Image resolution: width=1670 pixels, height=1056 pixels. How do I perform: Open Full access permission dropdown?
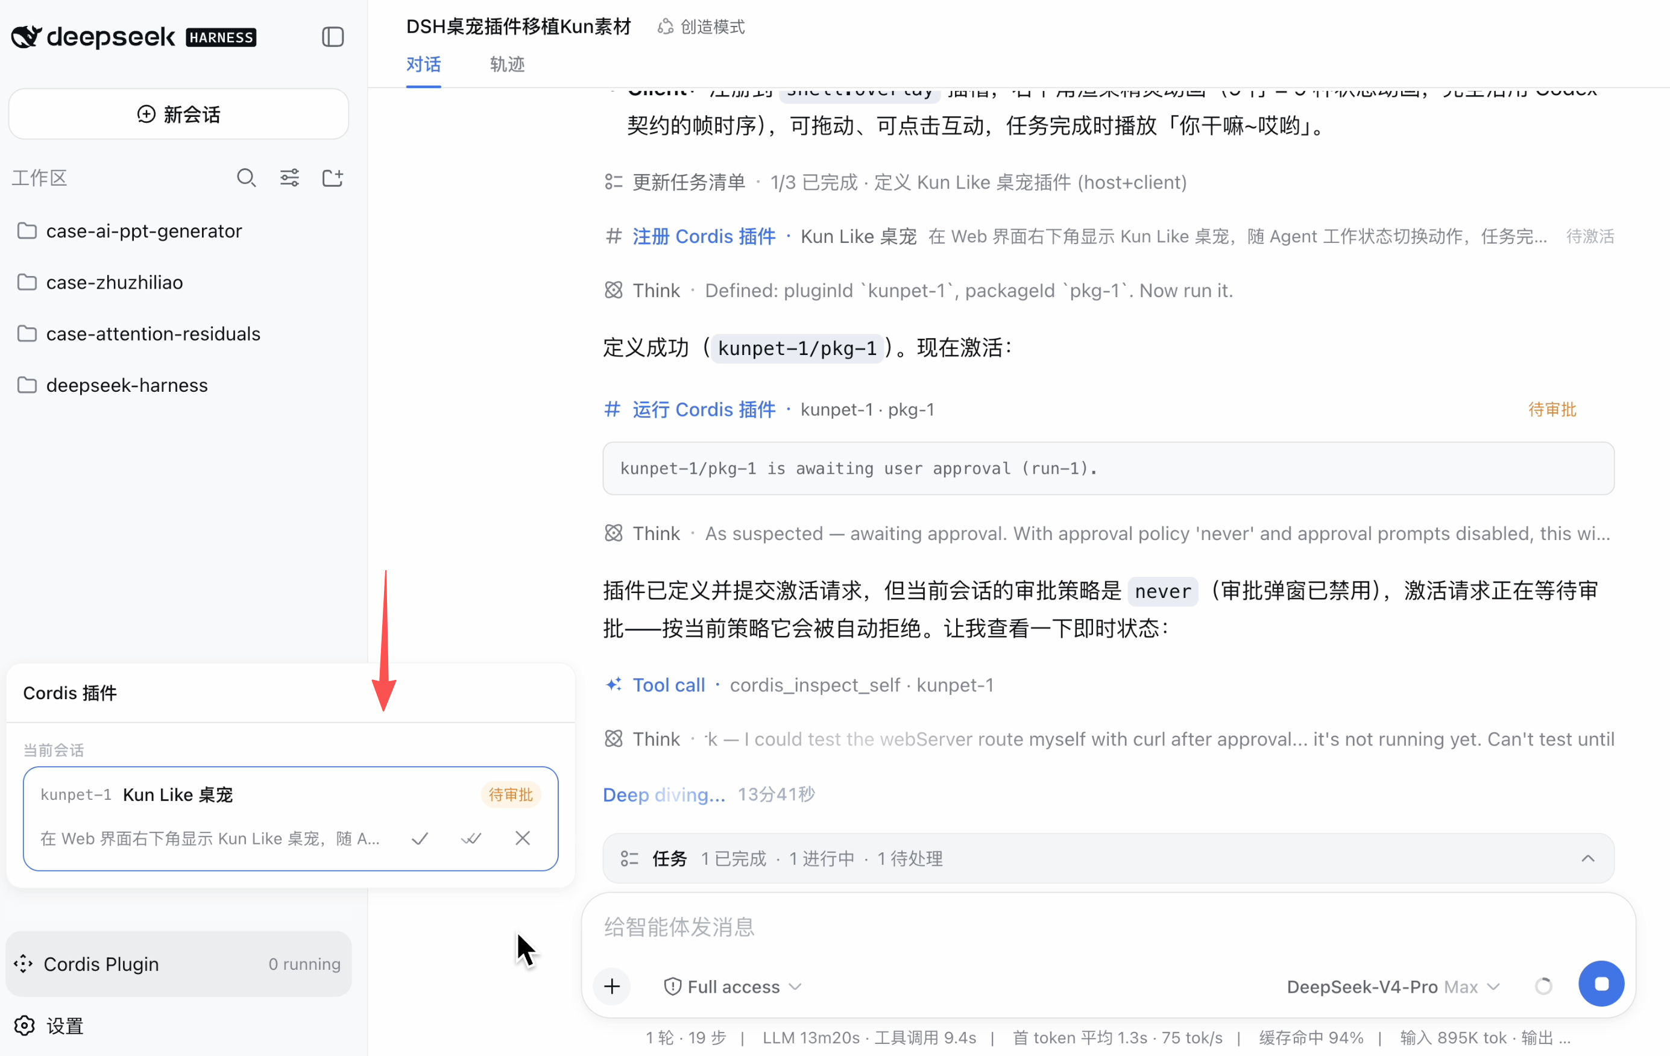(733, 986)
